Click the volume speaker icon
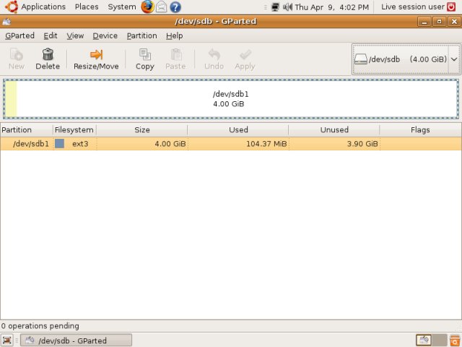Image resolution: width=462 pixels, height=347 pixels. click(x=287, y=7)
